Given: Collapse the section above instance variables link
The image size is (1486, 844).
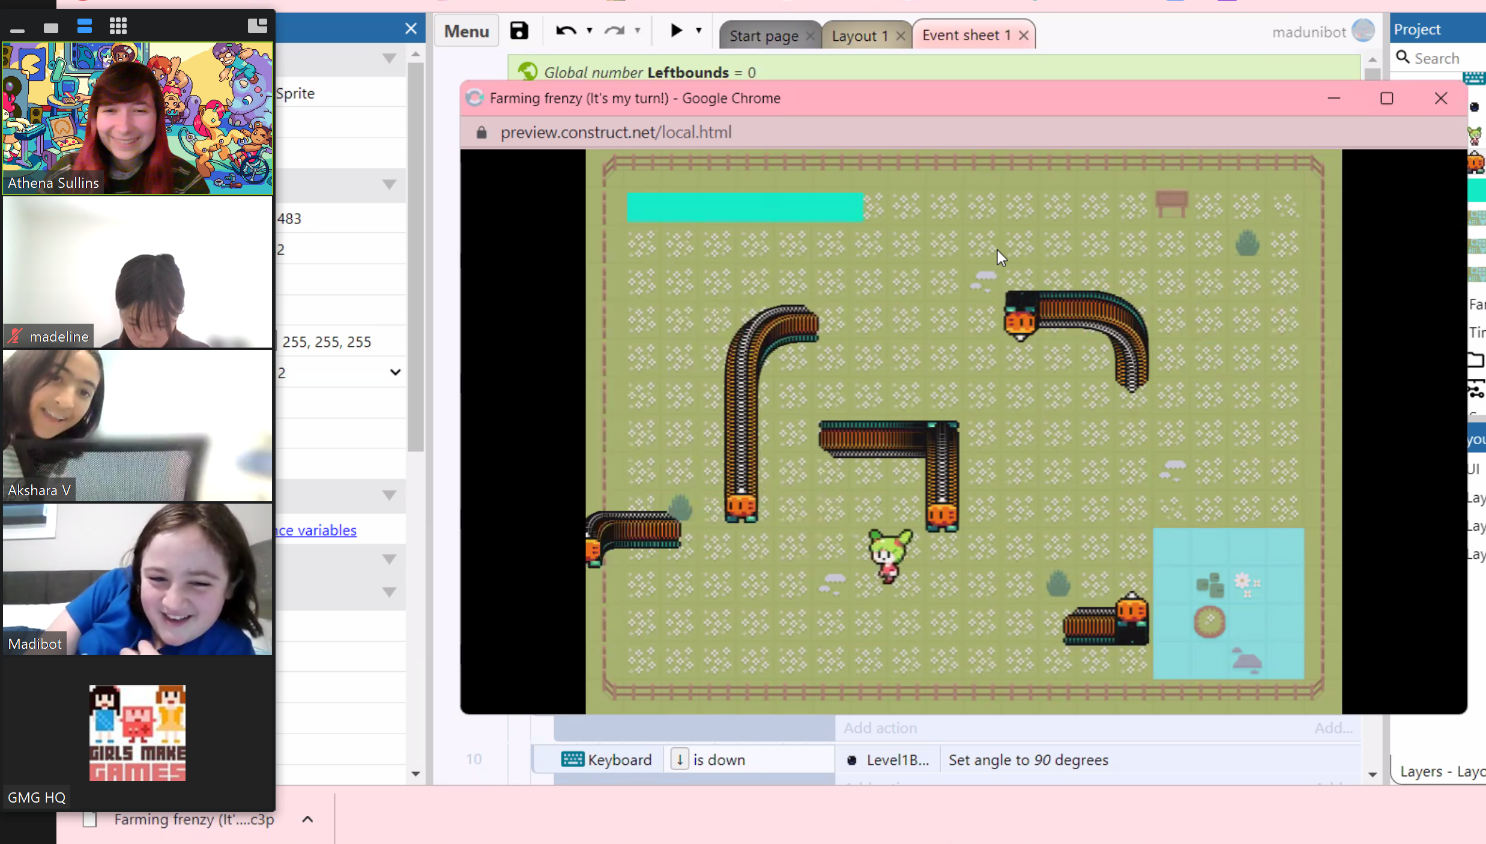Looking at the screenshot, I should (x=389, y=496).
